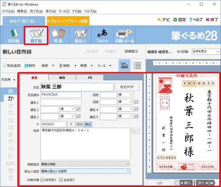Go to last record in preview navigation
This screenshot has width=221, height=187.
pyautogui.click(x=212, y=183)
